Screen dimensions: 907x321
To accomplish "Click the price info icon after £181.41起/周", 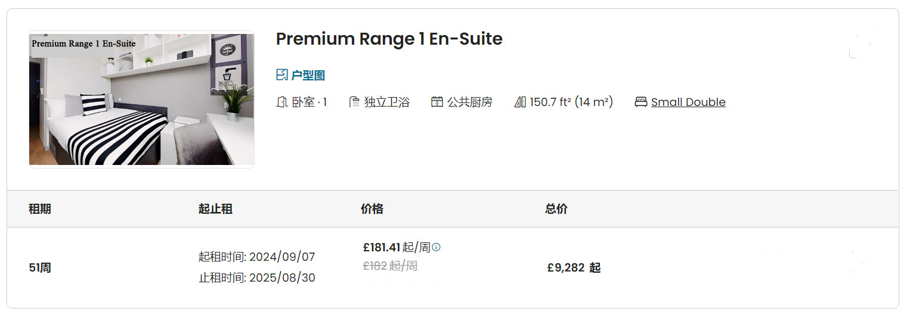I will (x=436, y=247).
